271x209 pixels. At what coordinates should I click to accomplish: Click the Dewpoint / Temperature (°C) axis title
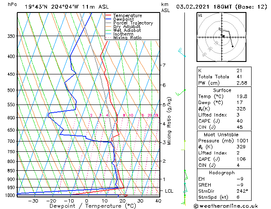(93, 206)
